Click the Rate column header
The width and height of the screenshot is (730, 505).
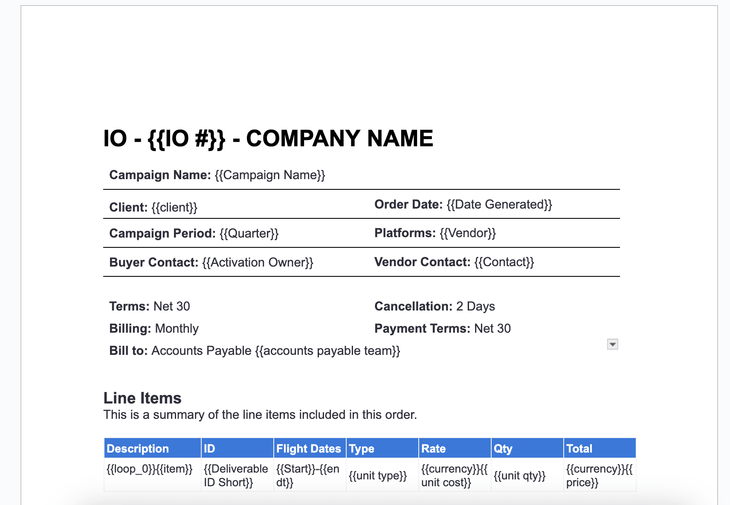point(433,448)
